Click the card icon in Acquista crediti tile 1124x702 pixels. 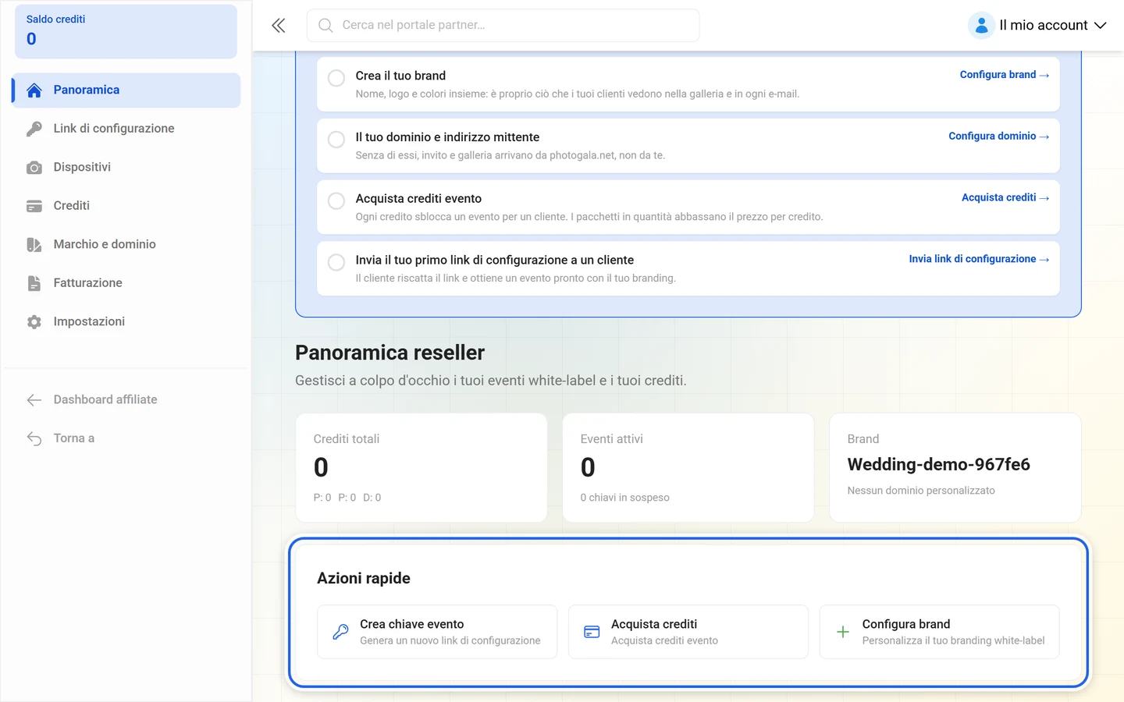tap(592, 632)
